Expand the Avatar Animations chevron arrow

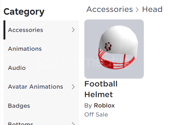[73, 87]
